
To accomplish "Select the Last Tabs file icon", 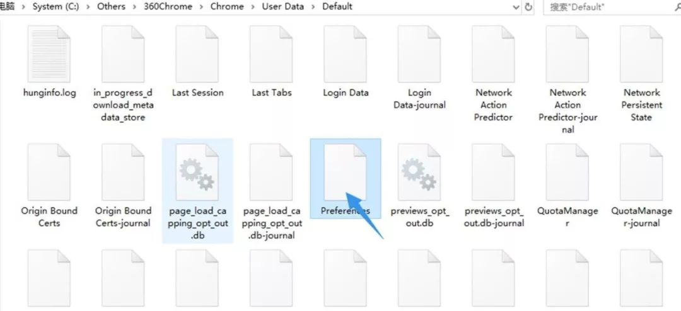I will (271, 54).
